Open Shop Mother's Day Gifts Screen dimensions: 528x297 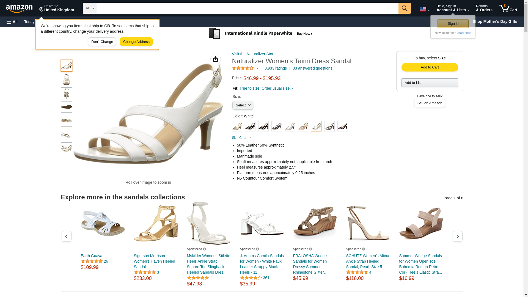[x=494, y=21]
